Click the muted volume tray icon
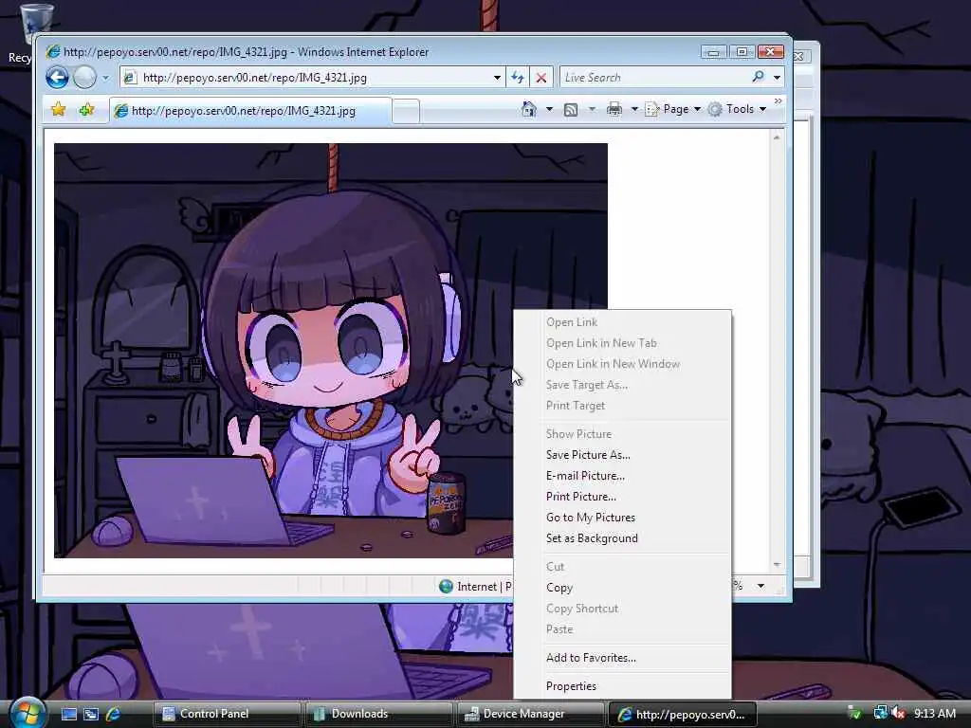Image resolution: width=971 pixels, height=728 pixels. (899, 714)
